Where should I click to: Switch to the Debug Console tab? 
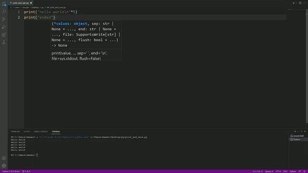(41, 132)
